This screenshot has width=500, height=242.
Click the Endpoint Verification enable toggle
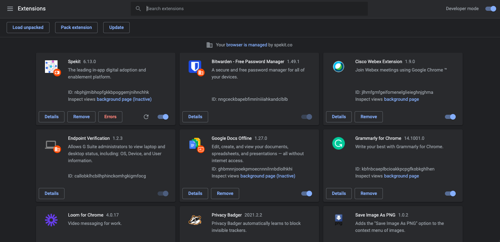163,194
